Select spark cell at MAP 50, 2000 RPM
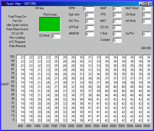The image size is (154, 131). 71,91
